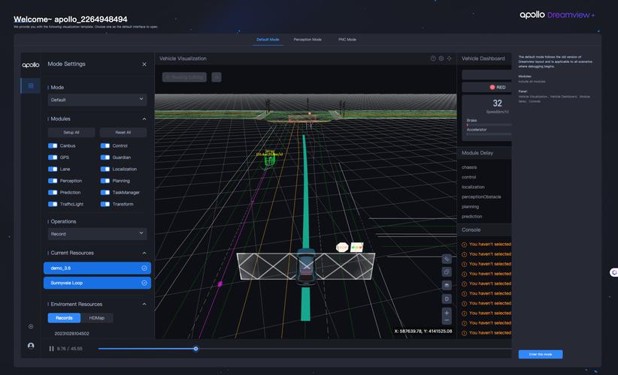Click the D view mode button
The height and width of the screenshot is (375, 618).
pyautogui.click(x=447, y=298)
